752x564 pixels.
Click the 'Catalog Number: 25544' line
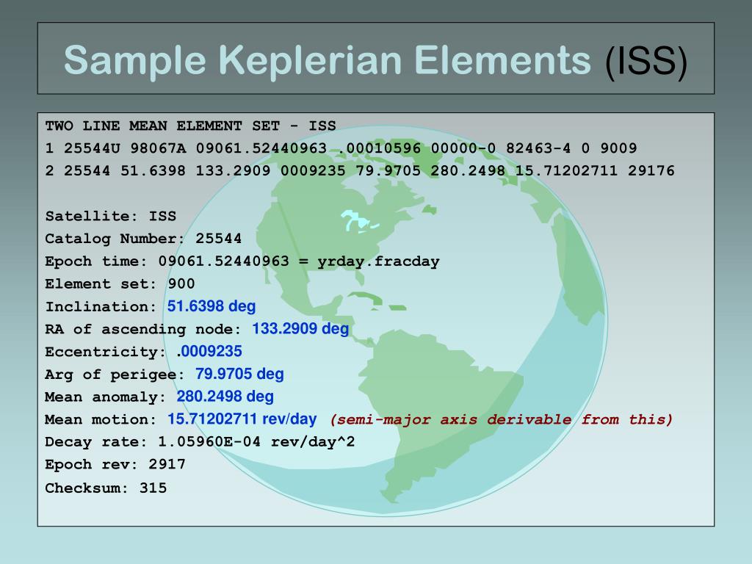143,239
